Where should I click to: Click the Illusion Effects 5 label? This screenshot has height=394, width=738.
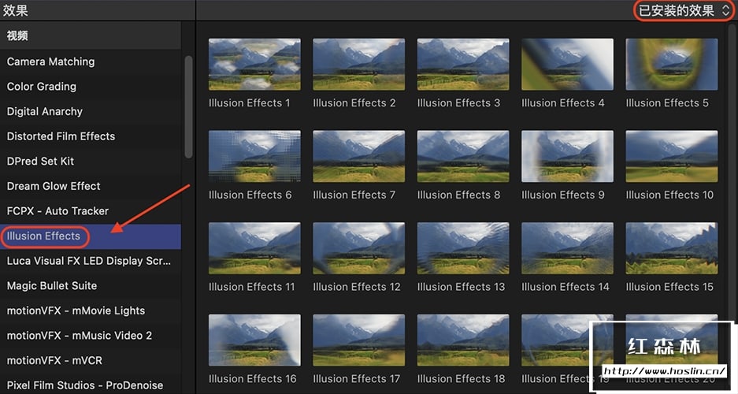tap(667, 103)
